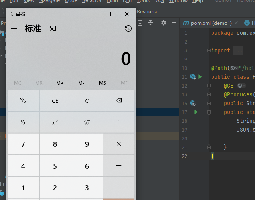Click the fold end marker on line 21
The image size is (255, 200).
(209, 147)
